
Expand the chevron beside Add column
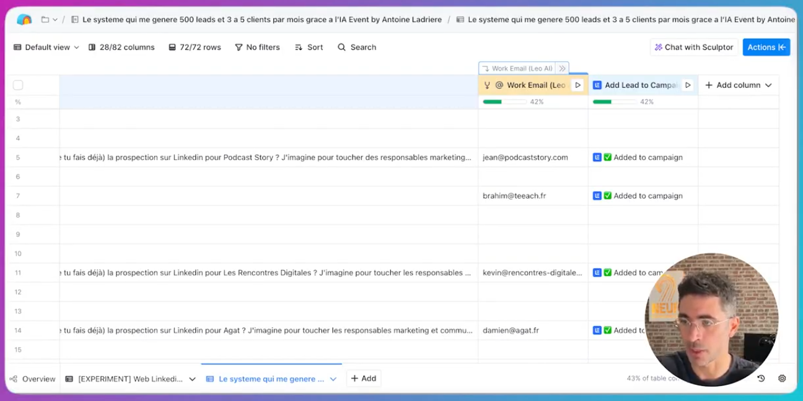pos(768,85)
